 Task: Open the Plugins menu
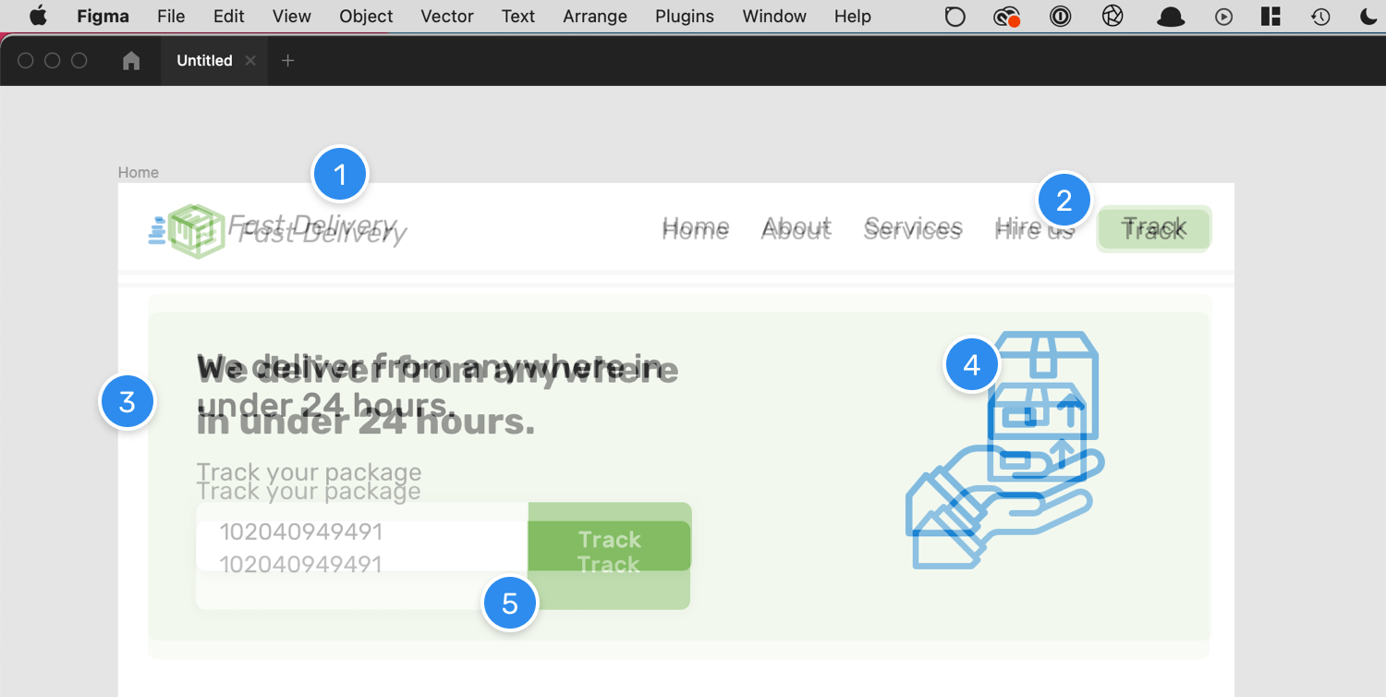click(x=684, y=17)
